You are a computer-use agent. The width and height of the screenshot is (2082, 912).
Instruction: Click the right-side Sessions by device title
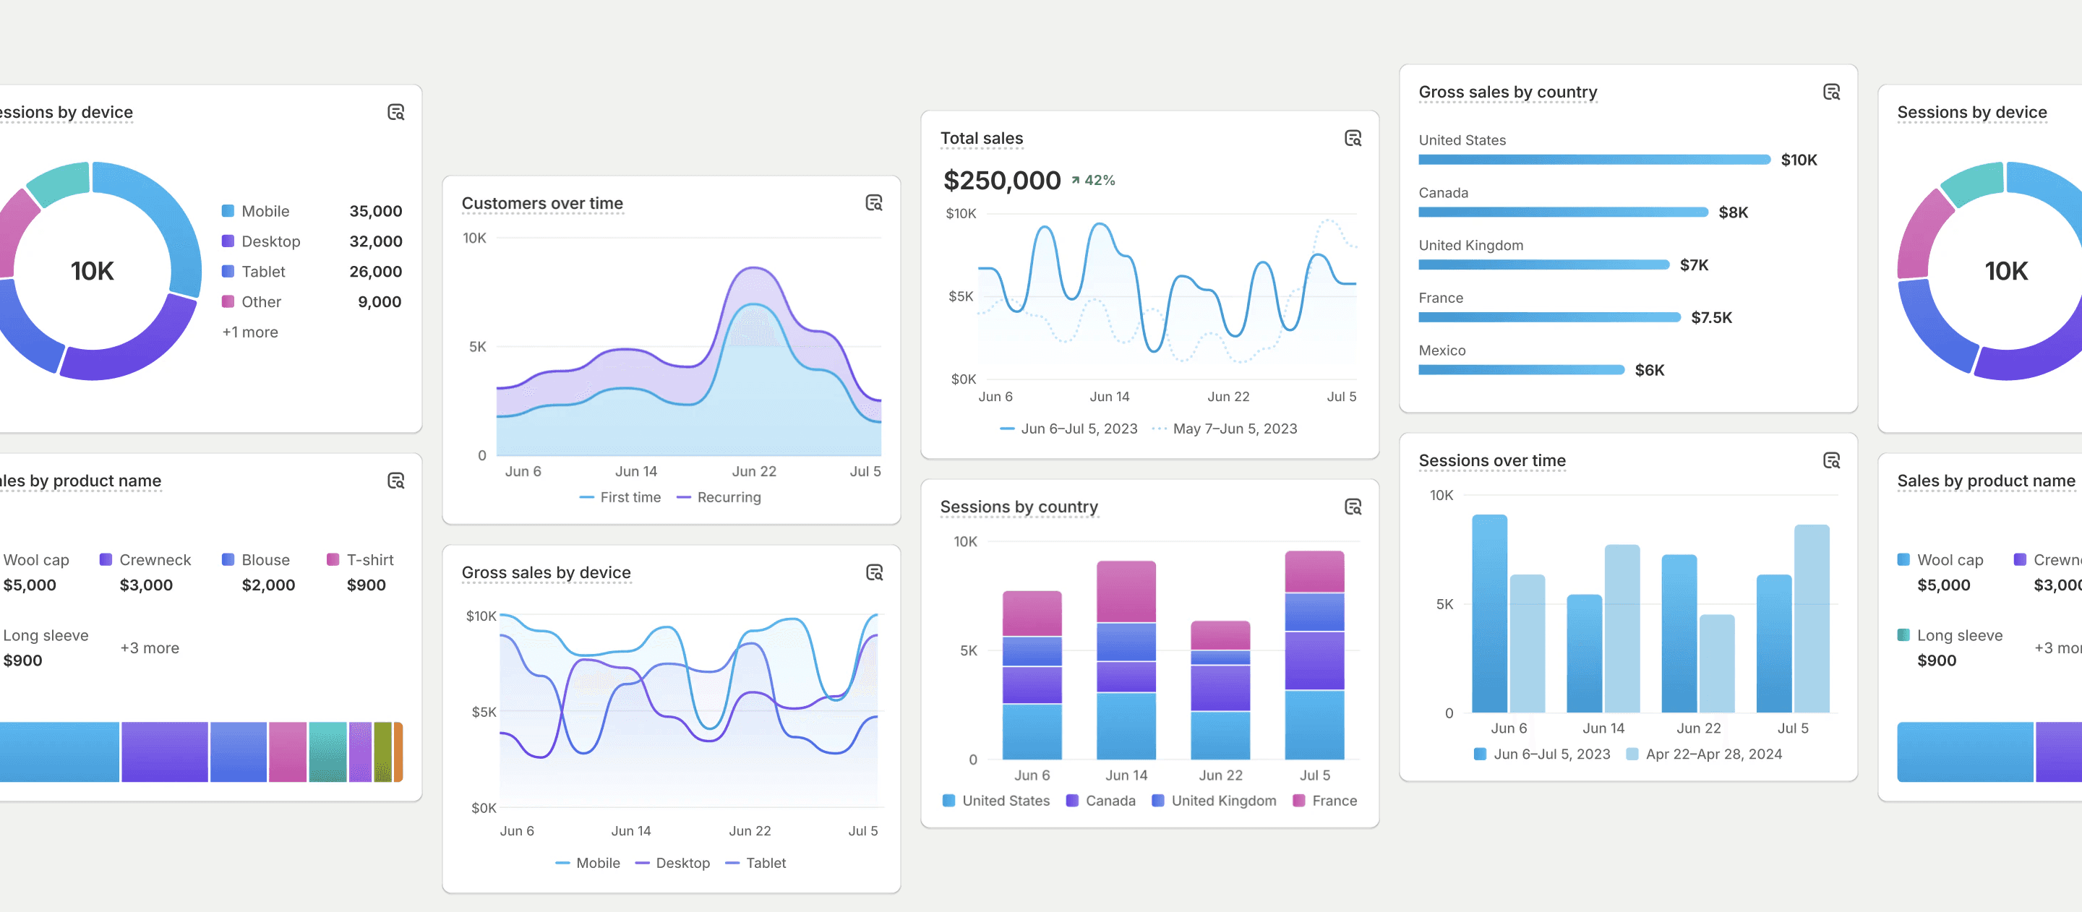(x=1971, y=112)
